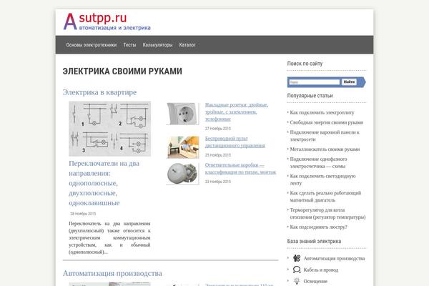Open the Калькуляторы menu item
Viewport: 429px width, 286px height.
(157, 45)
